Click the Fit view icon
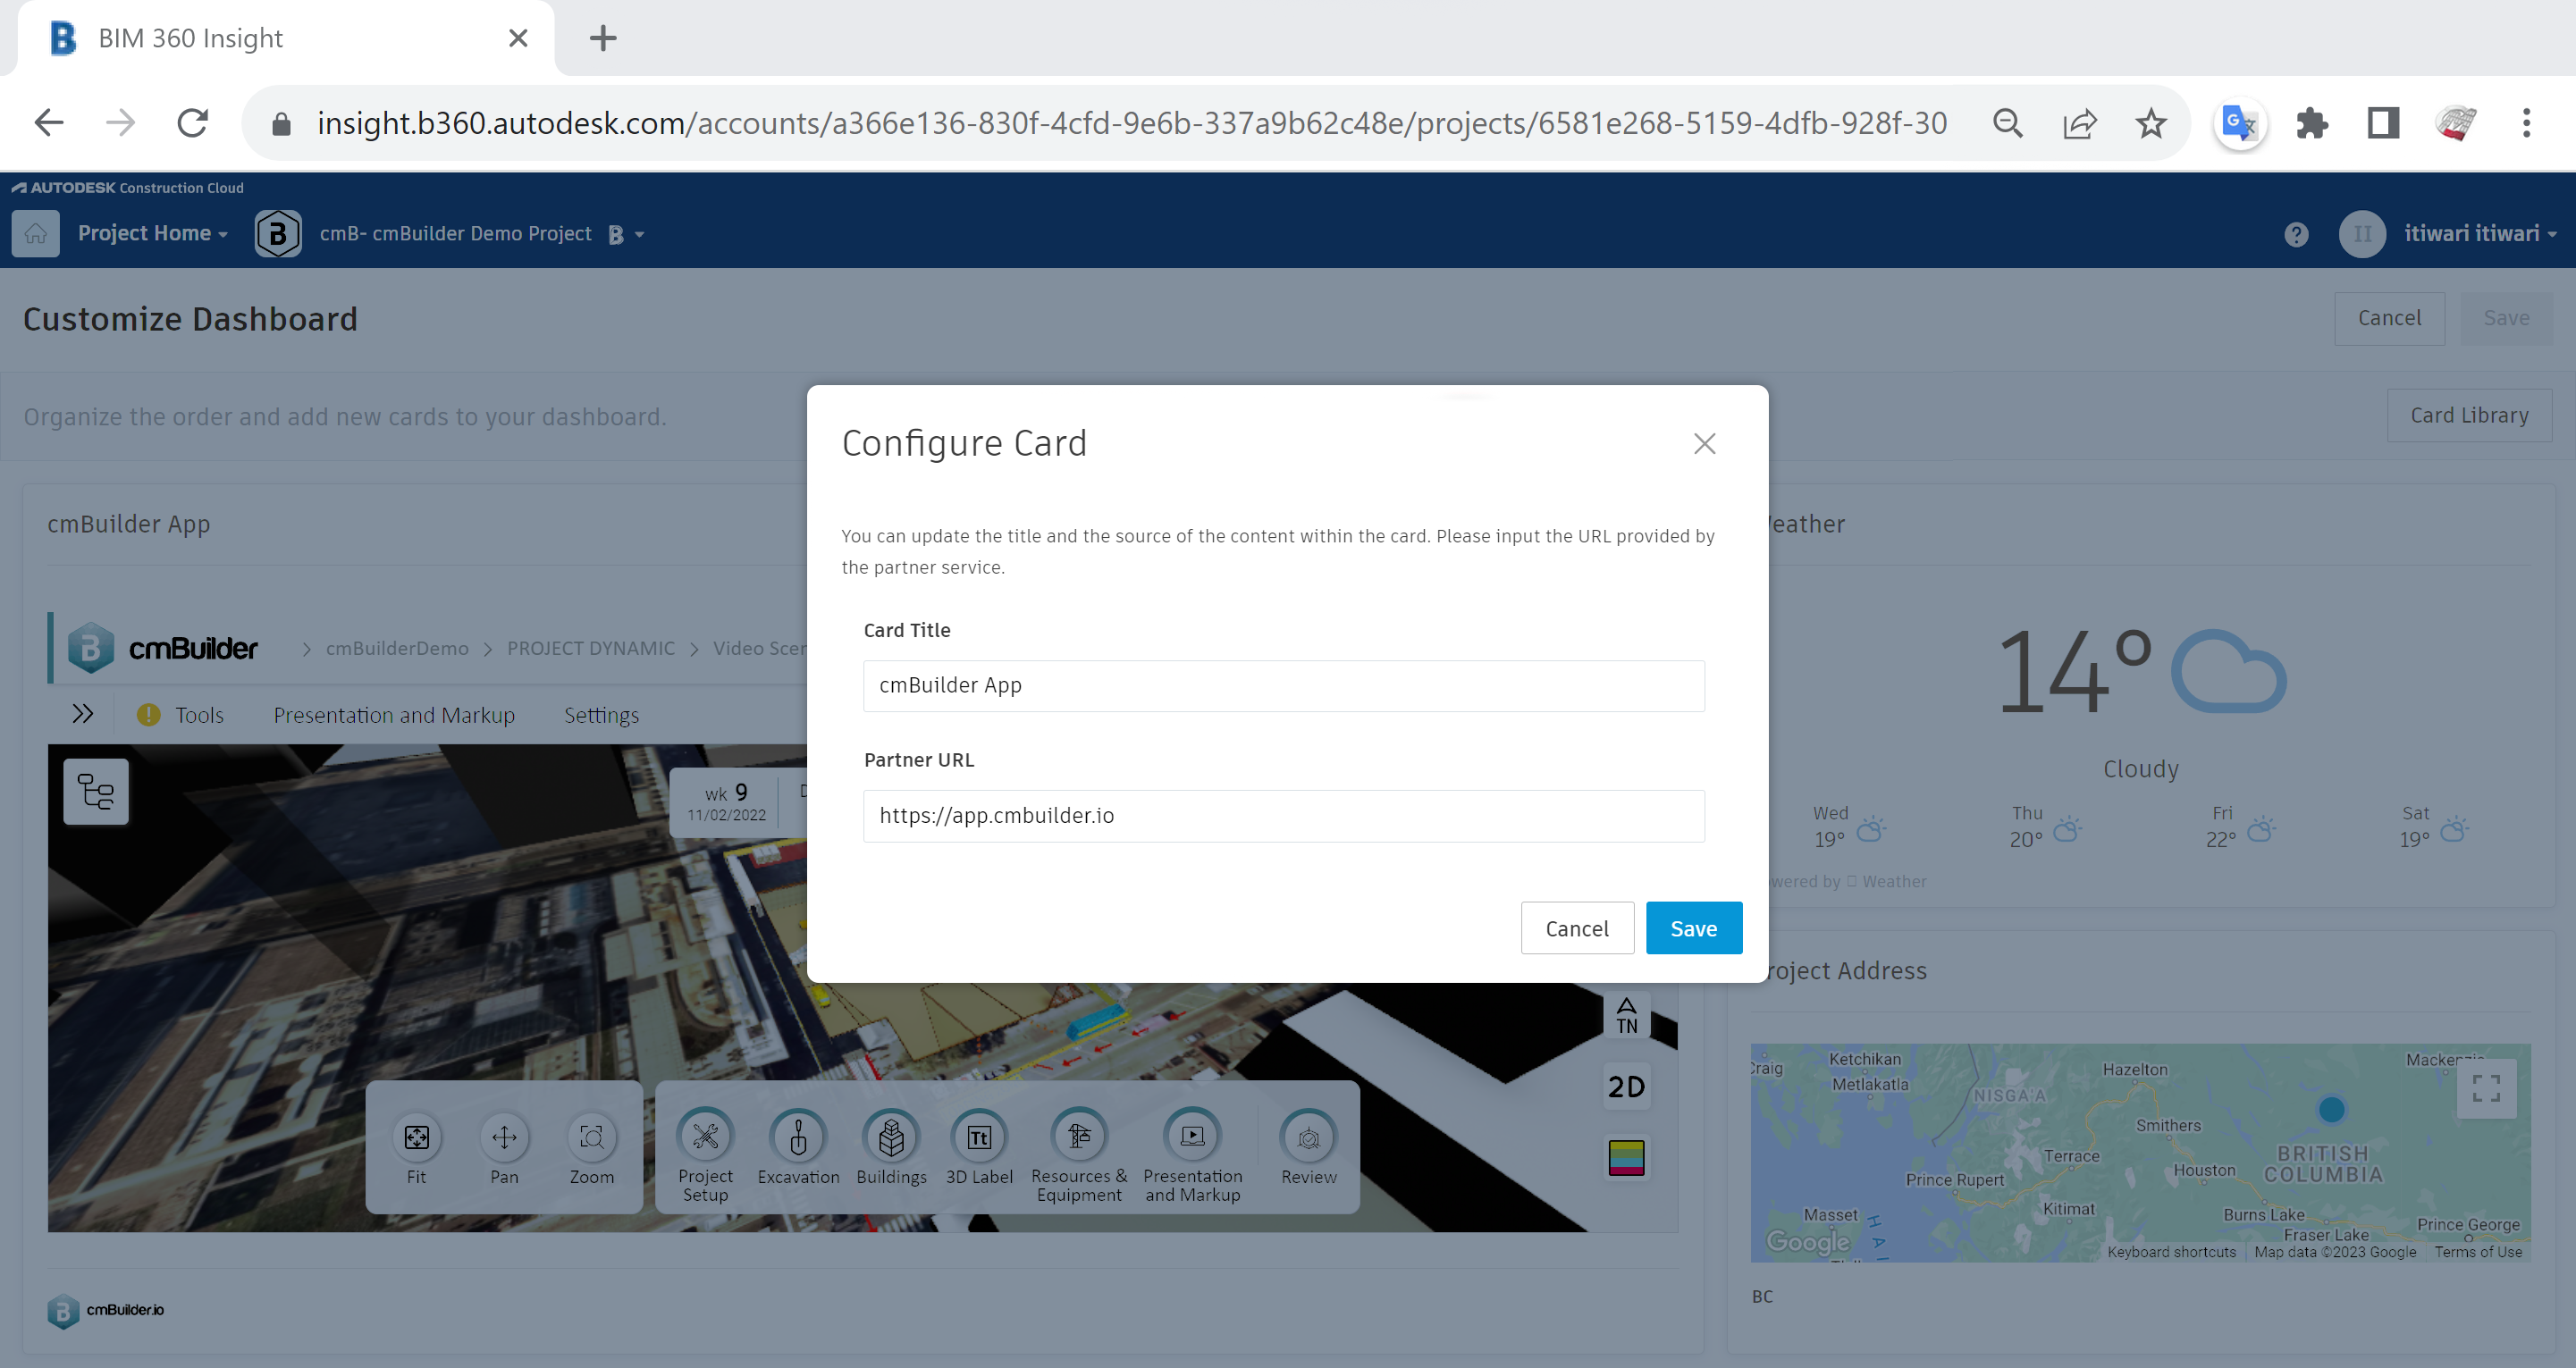This screenshot has height=1368, width=2576. 416,1138
